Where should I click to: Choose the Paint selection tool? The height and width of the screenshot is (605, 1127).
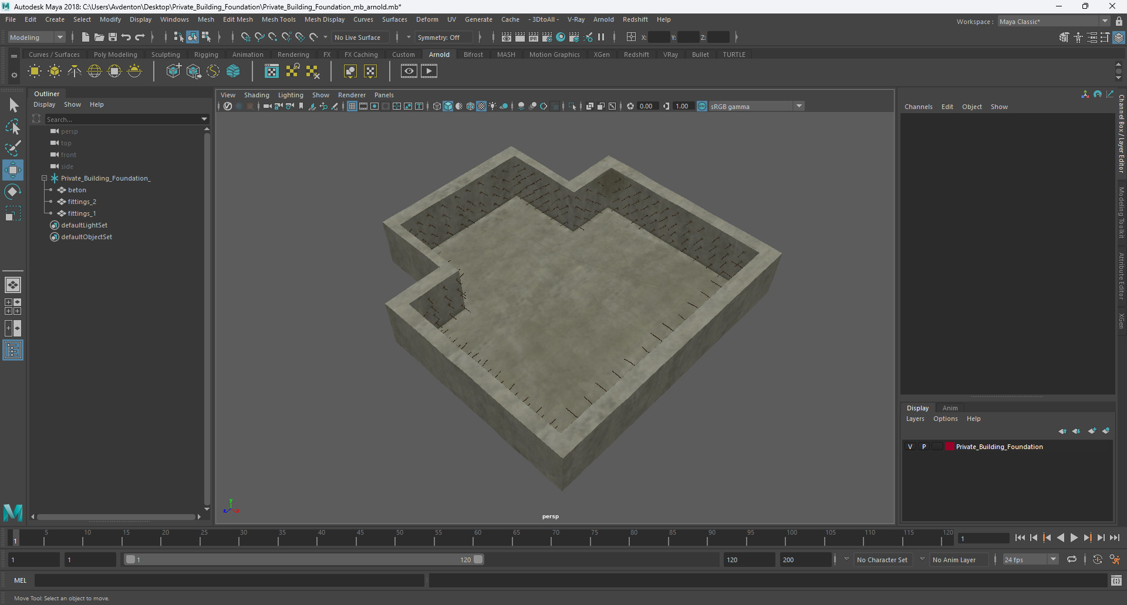click(13, 148)
